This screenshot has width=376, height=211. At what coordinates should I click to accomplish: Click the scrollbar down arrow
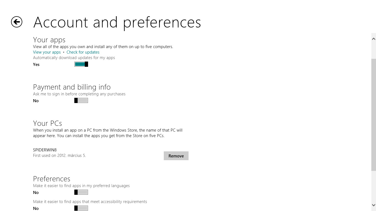[x=374, y=205]
